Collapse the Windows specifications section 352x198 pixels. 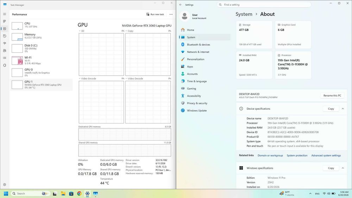point(343,168)
